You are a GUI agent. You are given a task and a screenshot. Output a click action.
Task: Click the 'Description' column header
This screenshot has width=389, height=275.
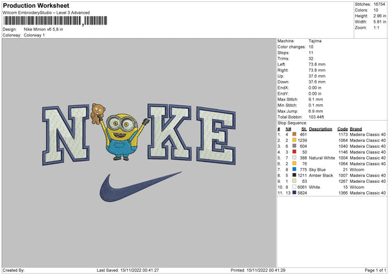[320, 129]
